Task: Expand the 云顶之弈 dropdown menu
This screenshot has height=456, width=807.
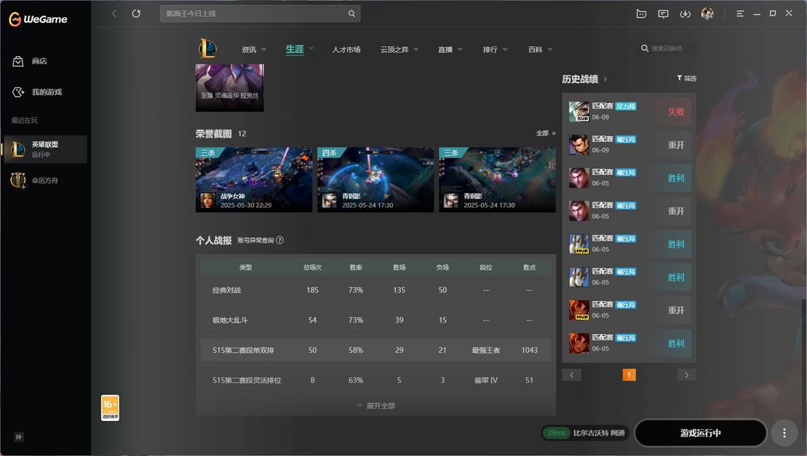Action: point(416,49)
